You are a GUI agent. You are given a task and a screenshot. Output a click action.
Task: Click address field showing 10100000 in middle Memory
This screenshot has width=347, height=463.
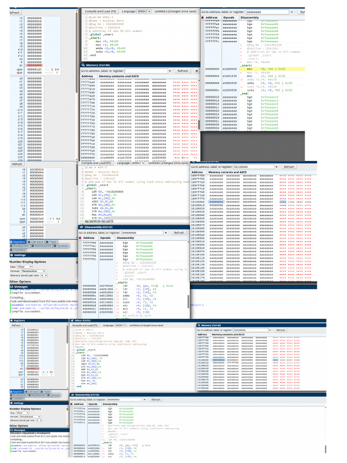point(254,167)
